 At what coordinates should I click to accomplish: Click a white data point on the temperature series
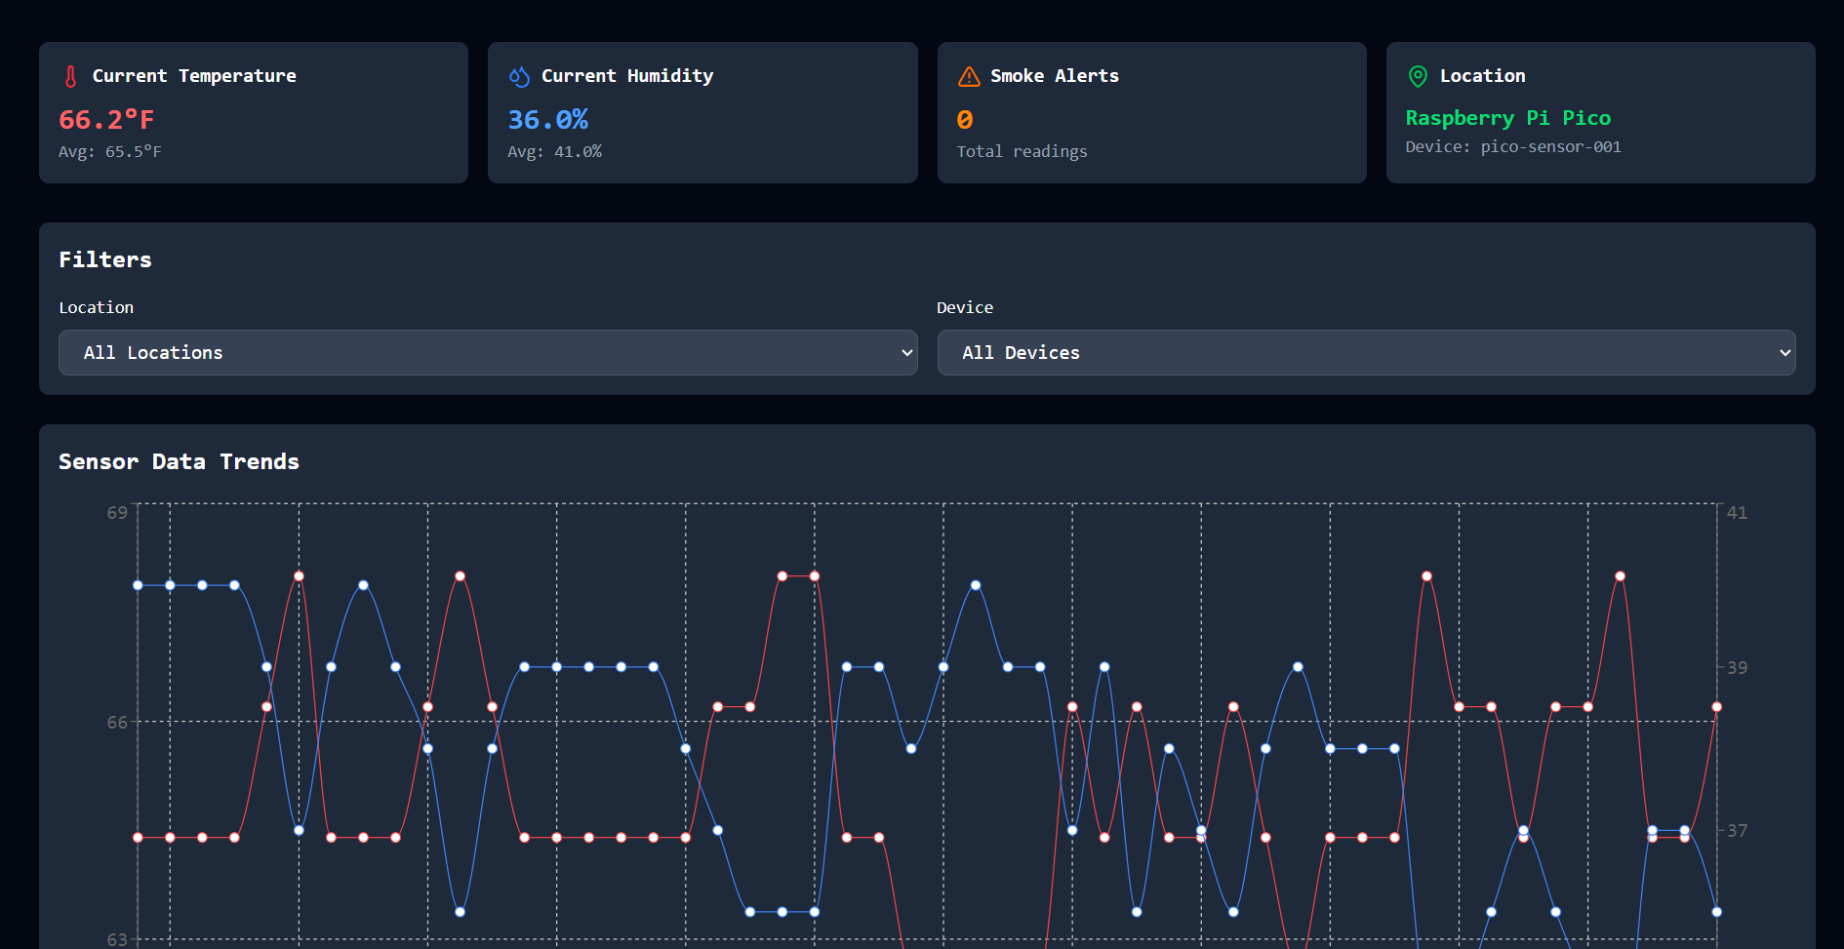pos(460,576)
